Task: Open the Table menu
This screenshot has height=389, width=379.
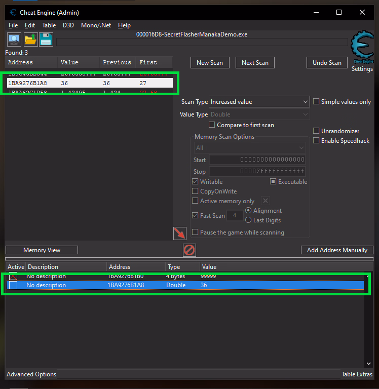Action: click(49, 25)
